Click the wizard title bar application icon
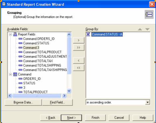 pos(4,4)
